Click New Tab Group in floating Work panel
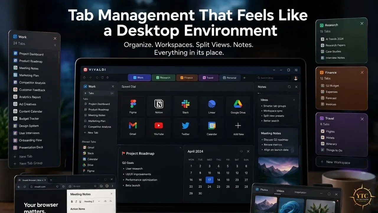Viewport: 378px width, 213px height. (28, 163)
